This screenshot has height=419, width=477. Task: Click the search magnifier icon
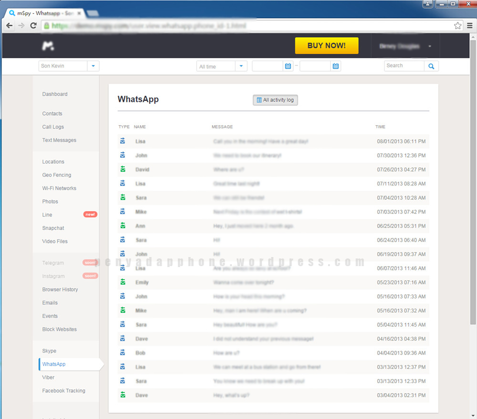point(431,66)
